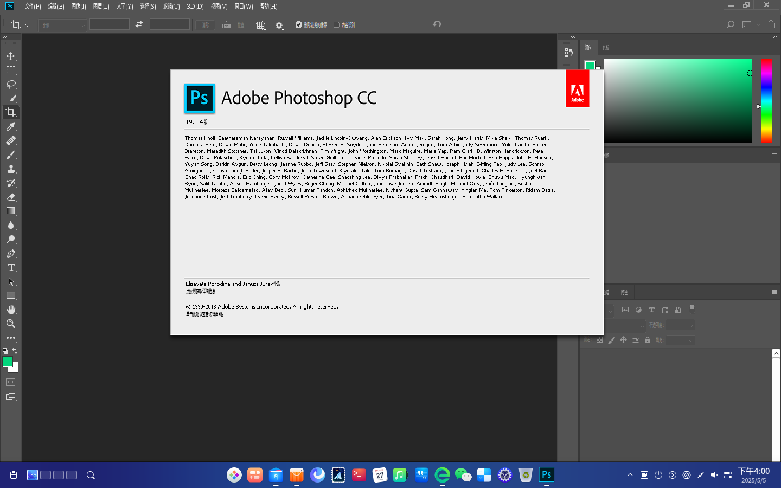Viewport: 781px width, 488px height.
Task: Select the History Brush tool
Action: tap(11, 183)
